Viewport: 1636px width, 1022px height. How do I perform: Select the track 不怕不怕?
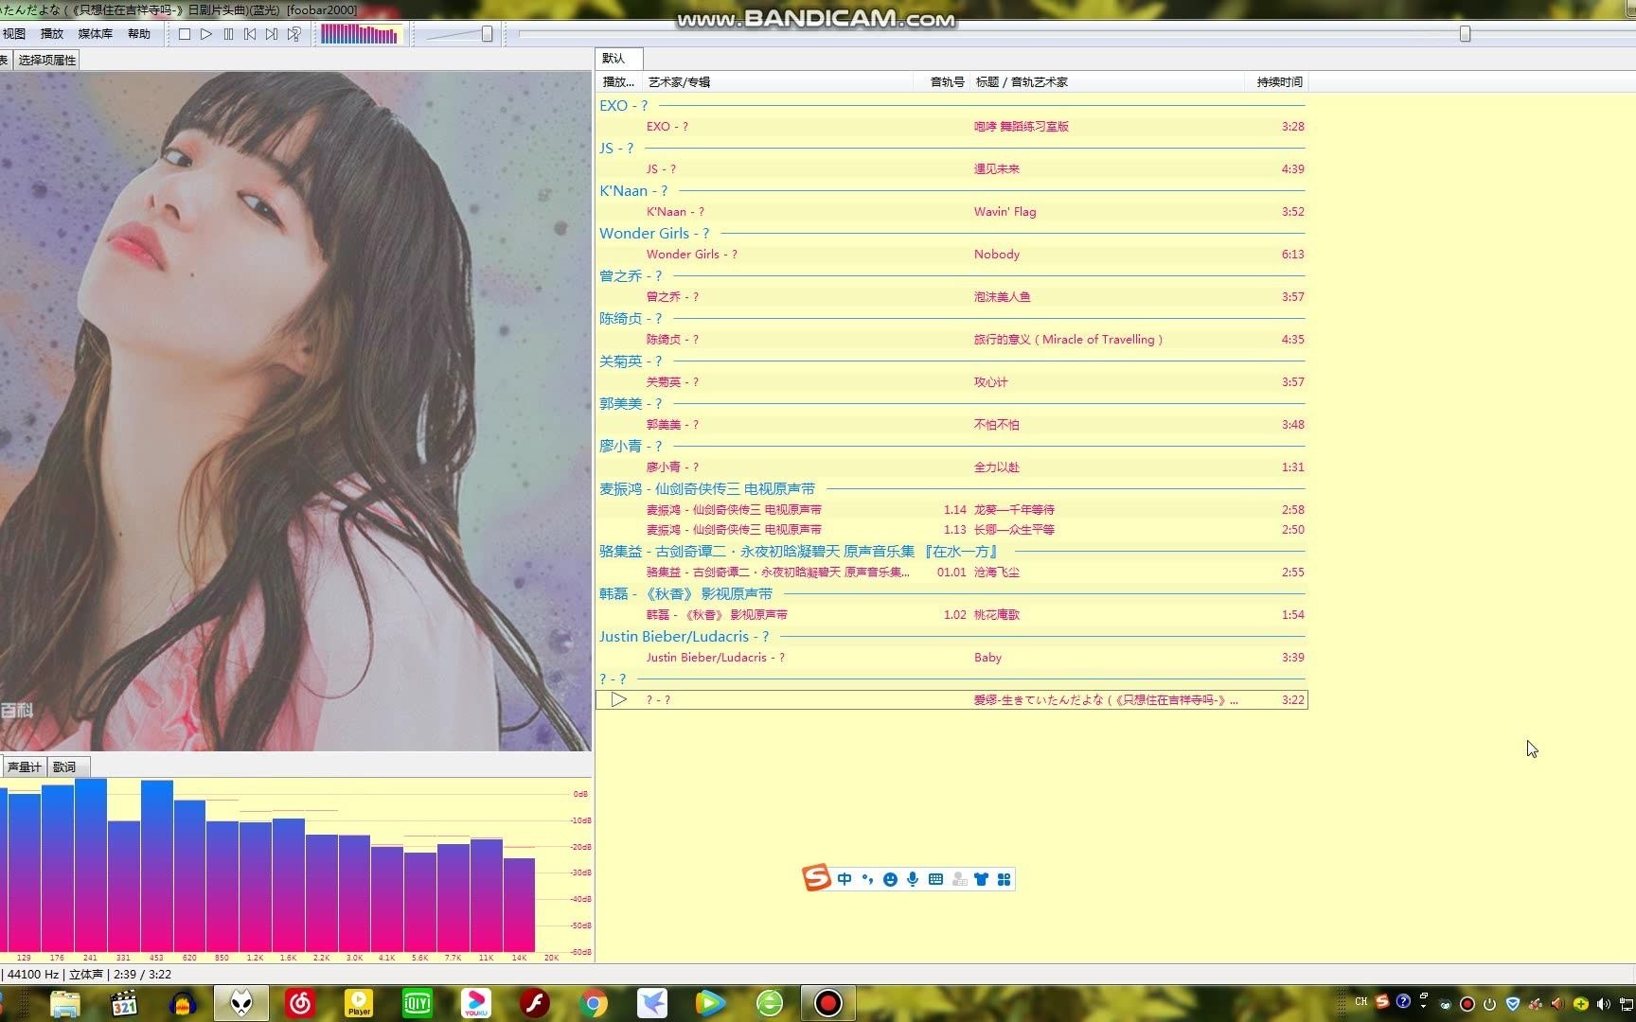(951, 425)
